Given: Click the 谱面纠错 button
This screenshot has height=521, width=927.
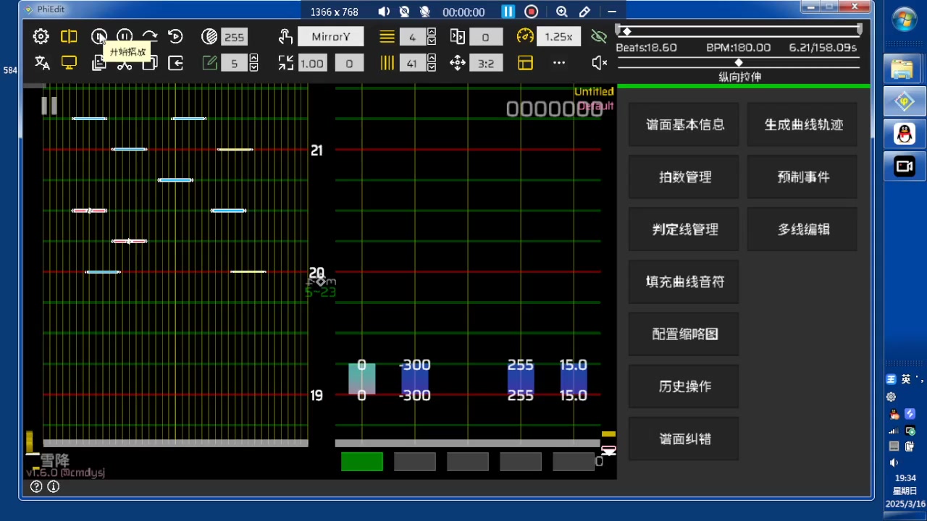Looking at the screenshot, I should (x=684, y=439).
